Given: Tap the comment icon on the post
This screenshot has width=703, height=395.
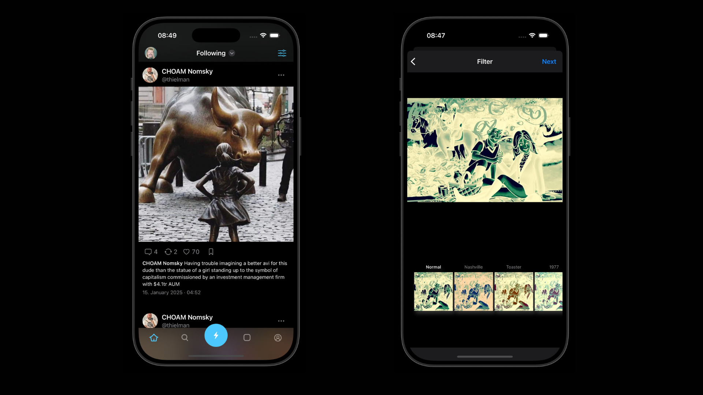Looking at the screenshot, I should tap(148, 251).
